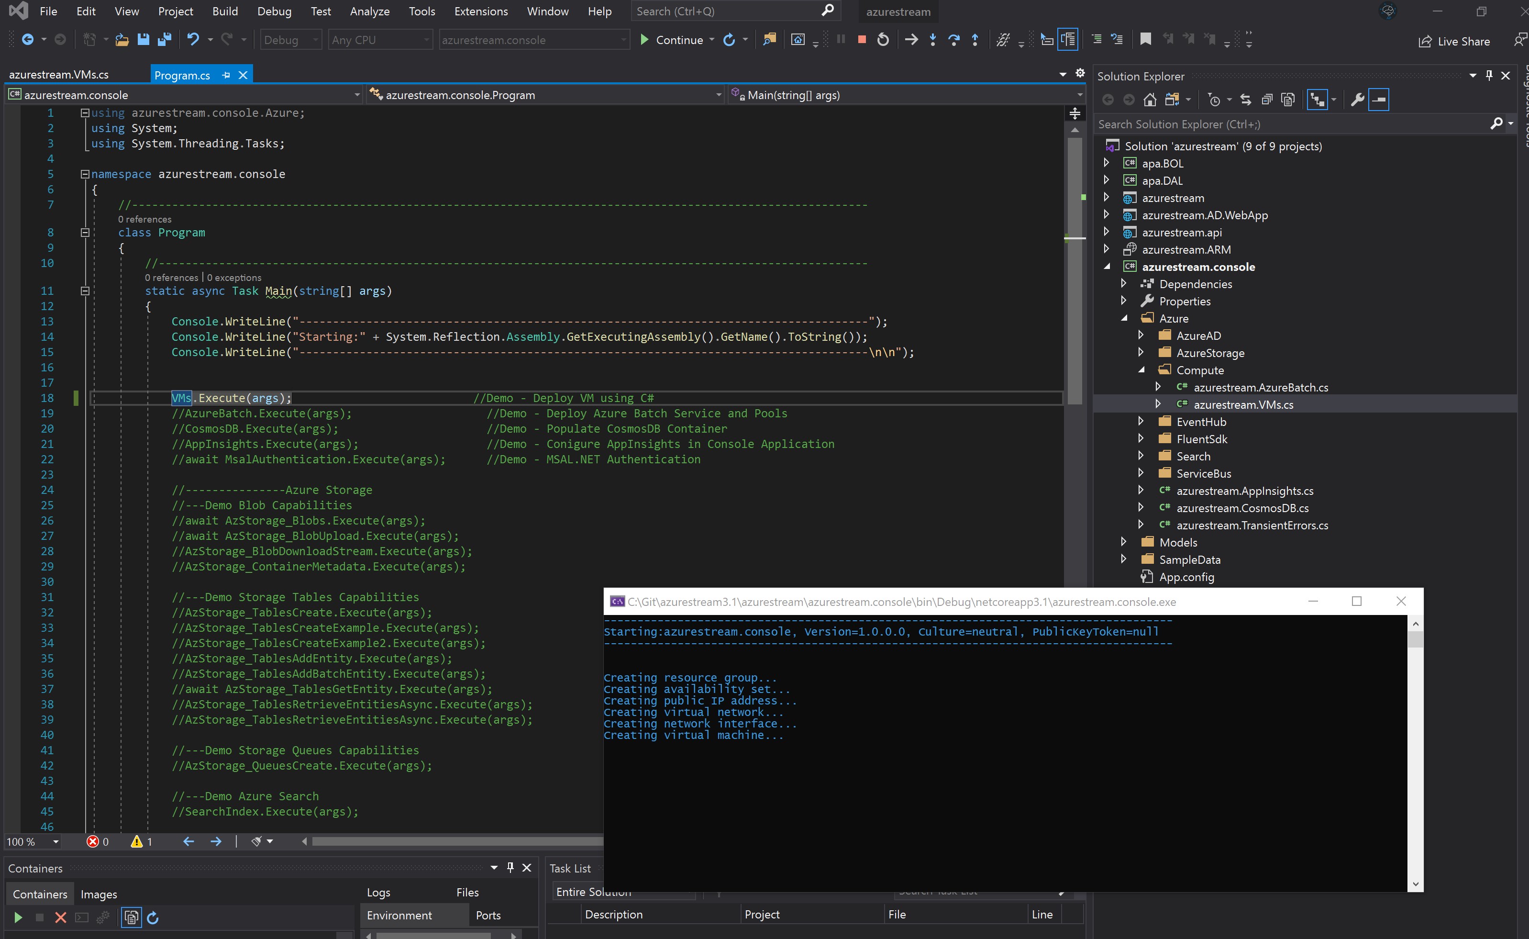Switch to the azurestream.VMs.cs tab
Viewport: 1529px width, 939px height.
[59, 75]
